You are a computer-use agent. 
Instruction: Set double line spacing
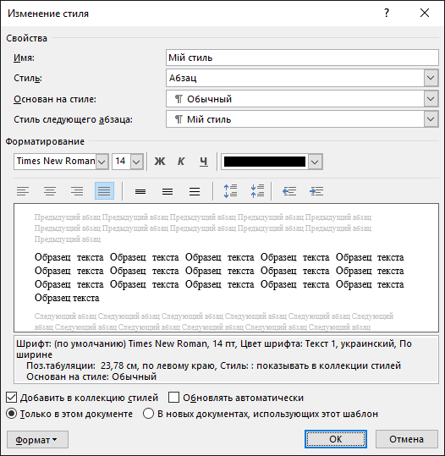pos(195,191)
